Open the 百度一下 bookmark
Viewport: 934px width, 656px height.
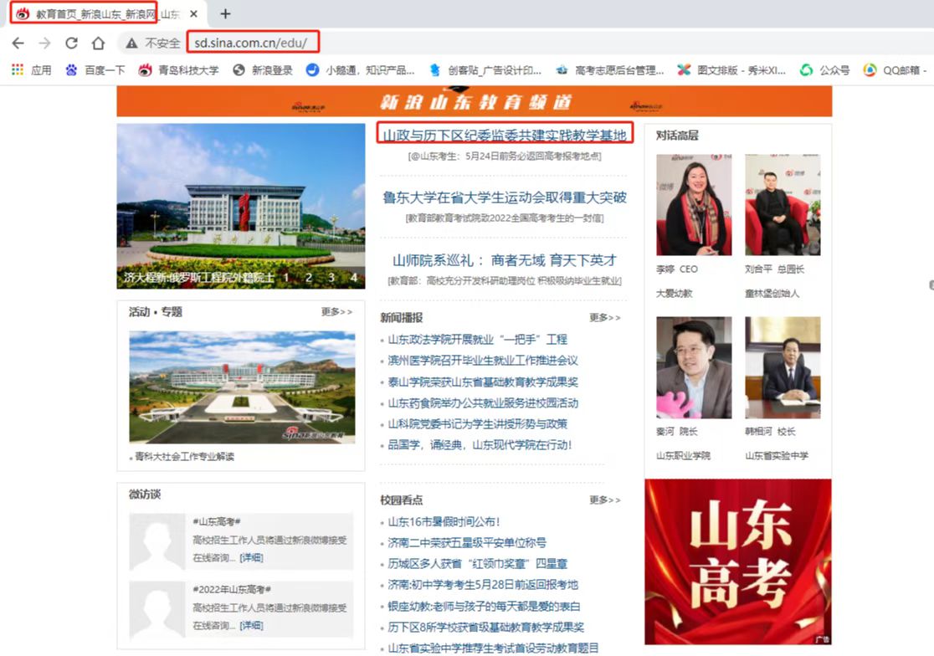point(95,70)
